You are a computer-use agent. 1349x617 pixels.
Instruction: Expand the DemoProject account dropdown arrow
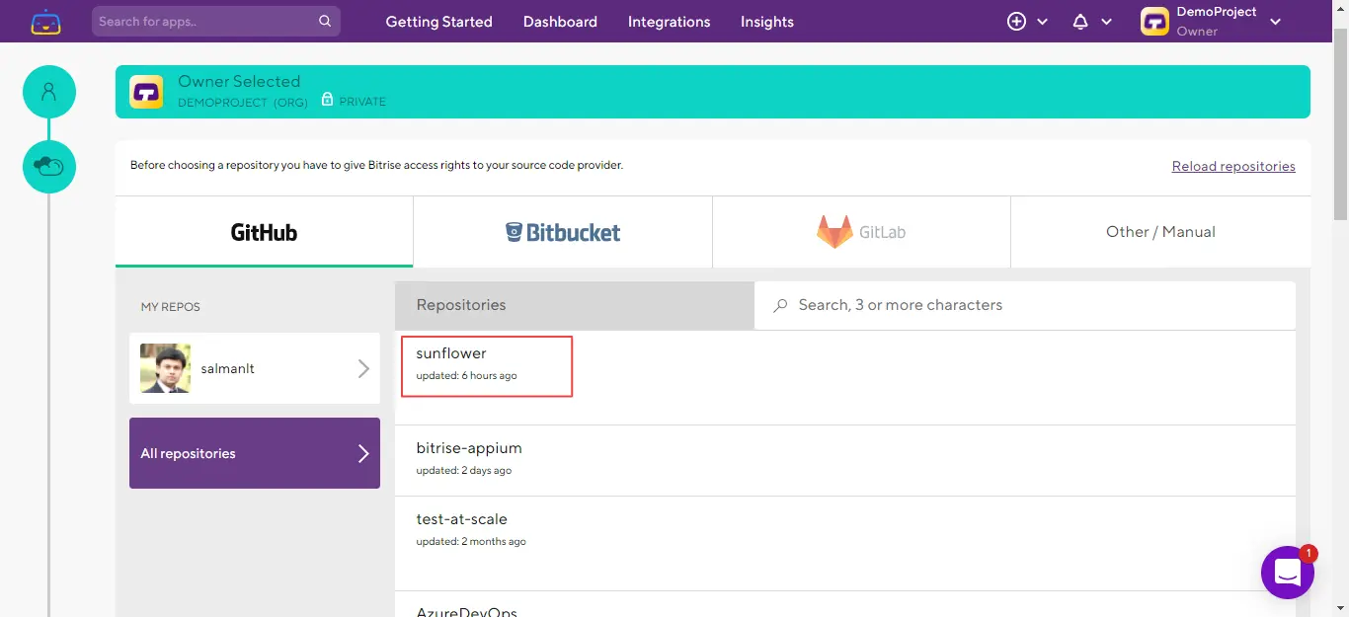pyautogui.click(x=1276, y=22)
